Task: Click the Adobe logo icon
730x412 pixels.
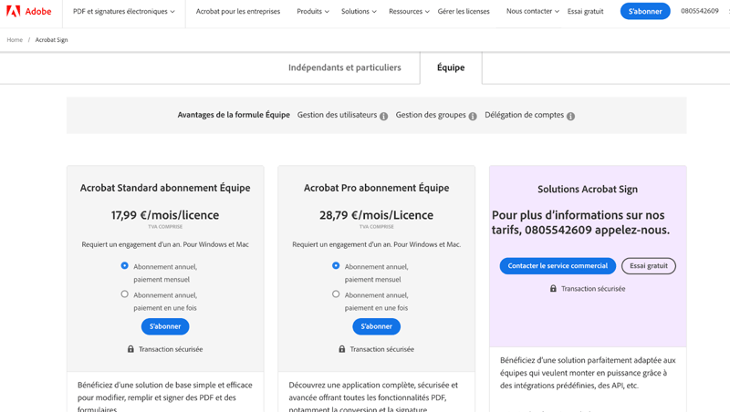Action: (13, 11)
